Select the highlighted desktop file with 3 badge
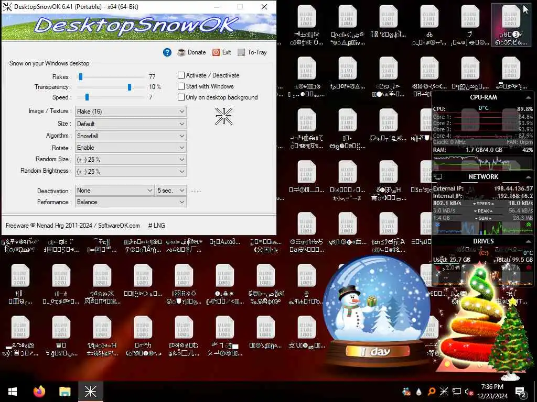This screenshot has height=402, width=537. pos(511,26)
